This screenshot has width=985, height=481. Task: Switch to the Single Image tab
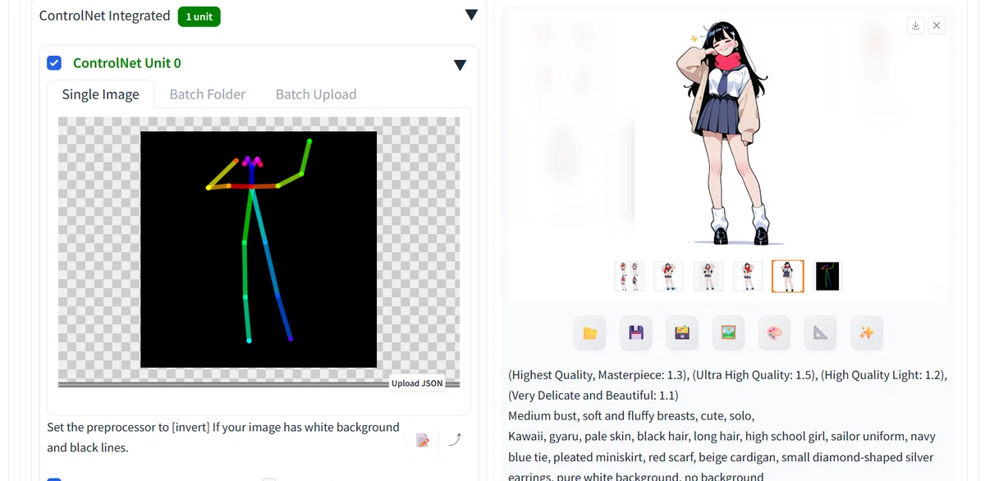100,94
